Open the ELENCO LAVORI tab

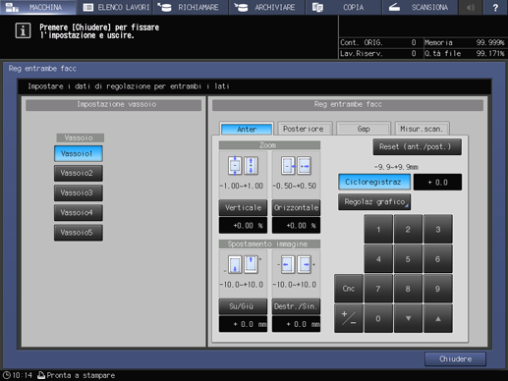[115, 7]
